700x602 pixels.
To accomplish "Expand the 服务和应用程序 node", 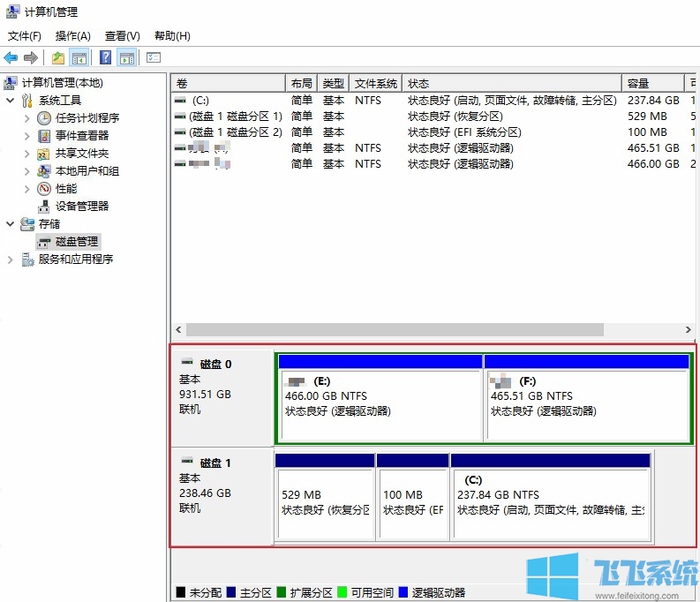I will click(x=11, y=260).
